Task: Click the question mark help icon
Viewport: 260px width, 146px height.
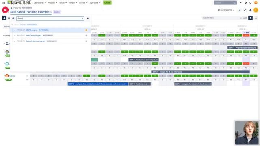Action: pos(239,10)
